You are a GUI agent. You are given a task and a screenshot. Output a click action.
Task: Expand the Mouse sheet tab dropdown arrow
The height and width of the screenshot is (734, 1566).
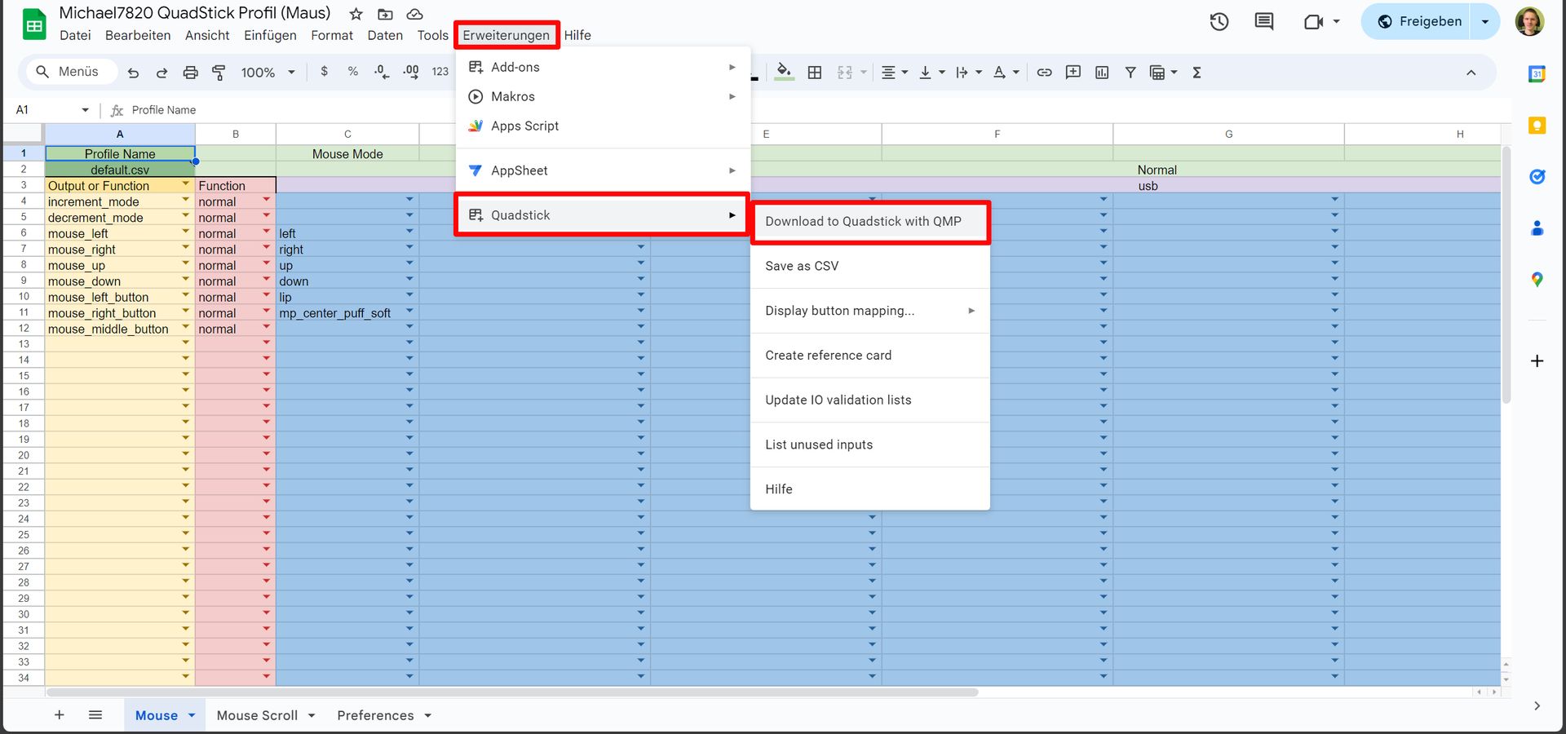point(192,715)
